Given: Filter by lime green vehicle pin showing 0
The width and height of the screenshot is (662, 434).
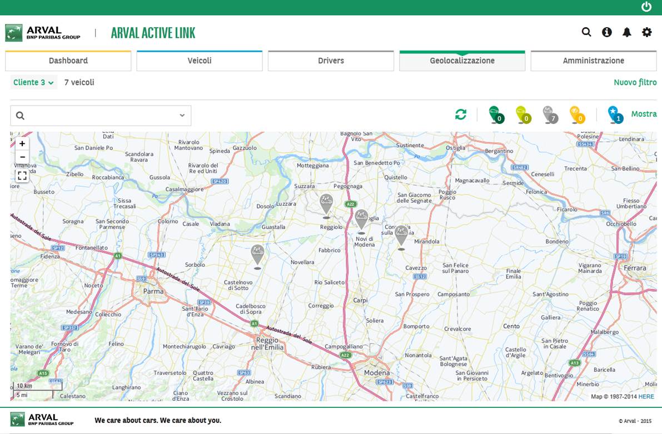Looking at the screenshot, I should pyautogui.click(x=523, y=114).
